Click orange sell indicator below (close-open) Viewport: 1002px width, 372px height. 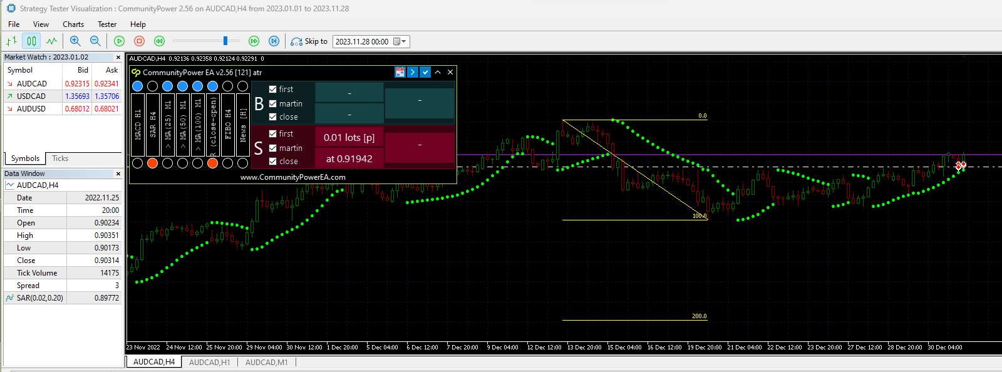coord(213,163)
